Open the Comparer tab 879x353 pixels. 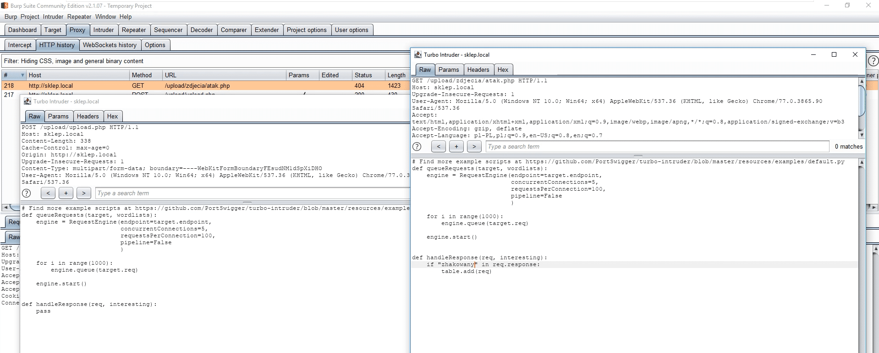coord(234,30)
